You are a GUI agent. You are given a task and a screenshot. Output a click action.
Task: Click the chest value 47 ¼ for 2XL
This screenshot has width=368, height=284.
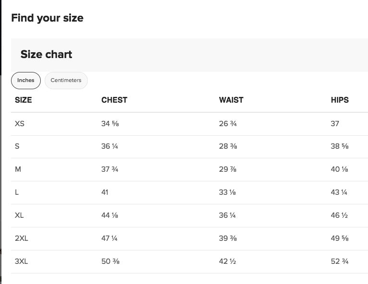click(x=109, y=238)
